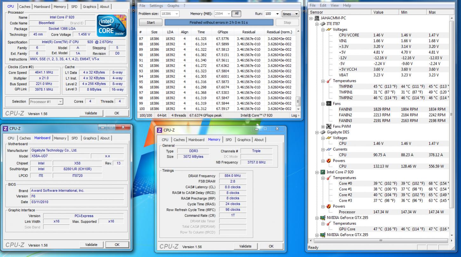This screenshot has width=461, height=257.
Task: Click the Currents graph icon
Action: [329, 149]
